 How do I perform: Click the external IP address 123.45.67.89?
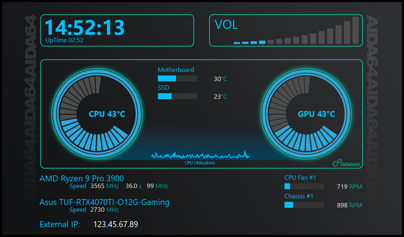[x=116, y=224]
